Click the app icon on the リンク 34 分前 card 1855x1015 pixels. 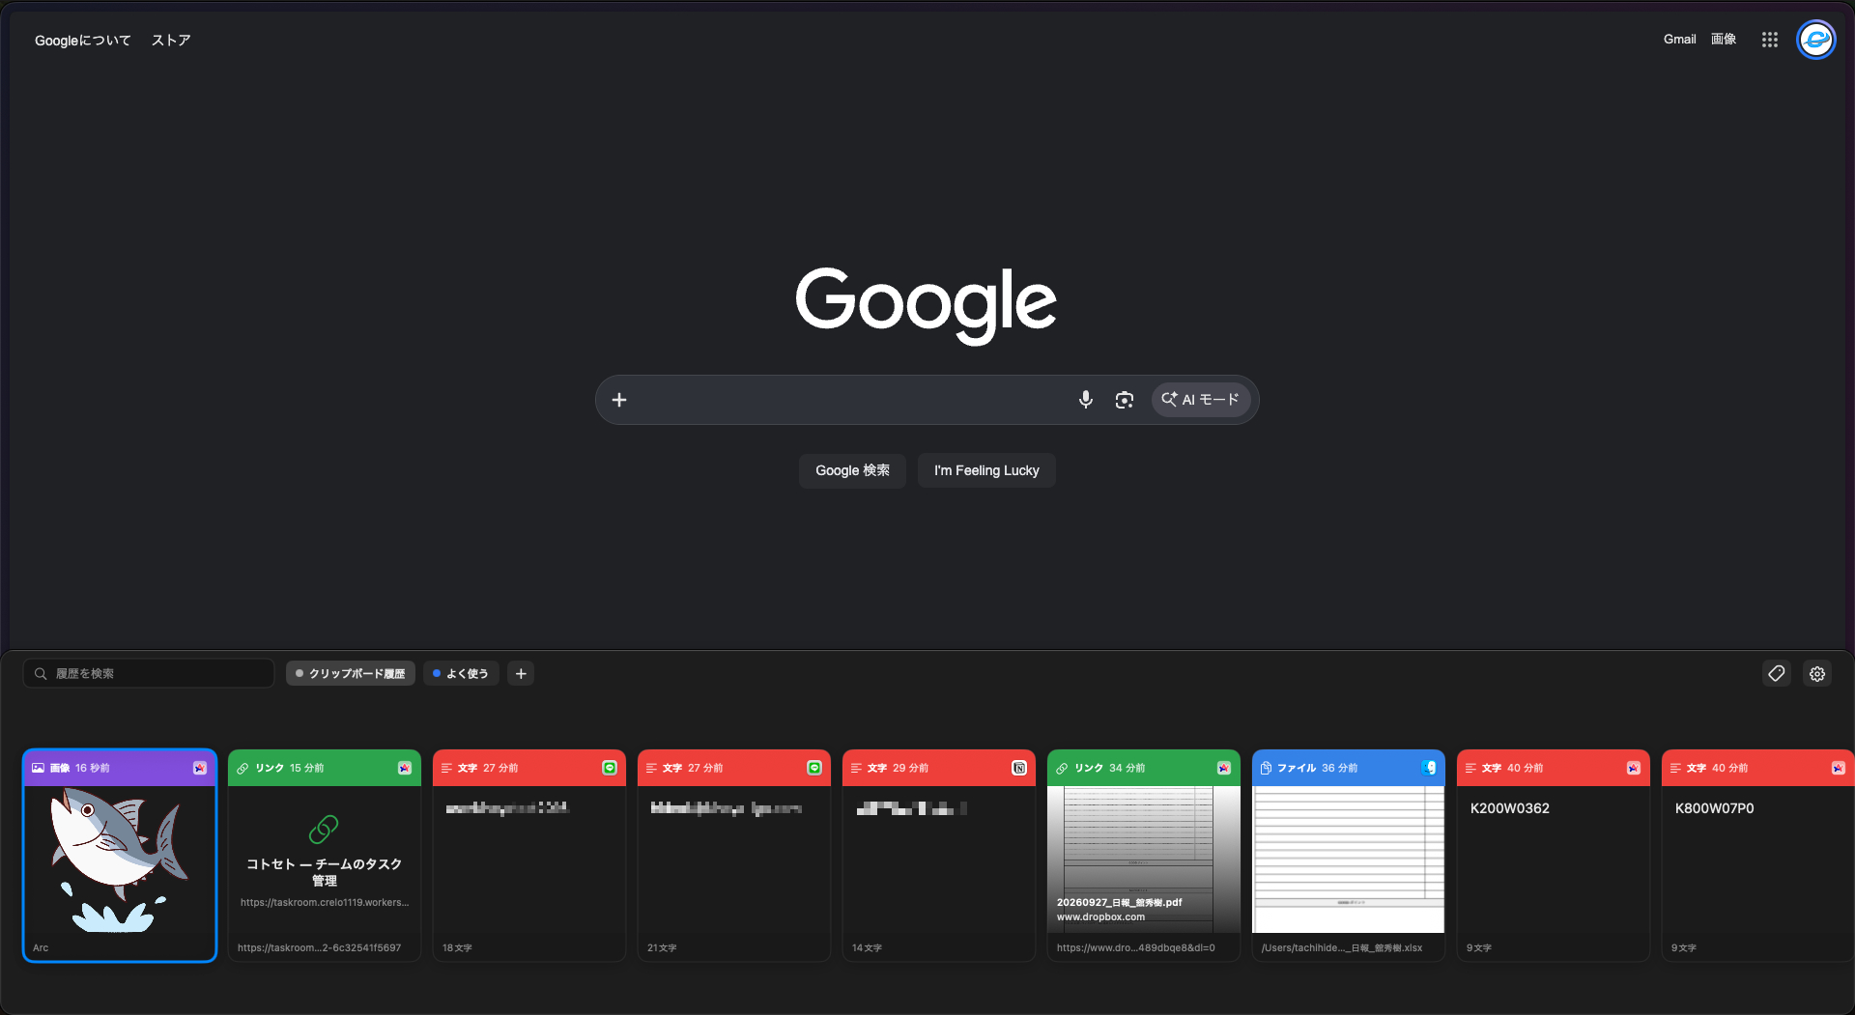click(x=1224, y=768)
